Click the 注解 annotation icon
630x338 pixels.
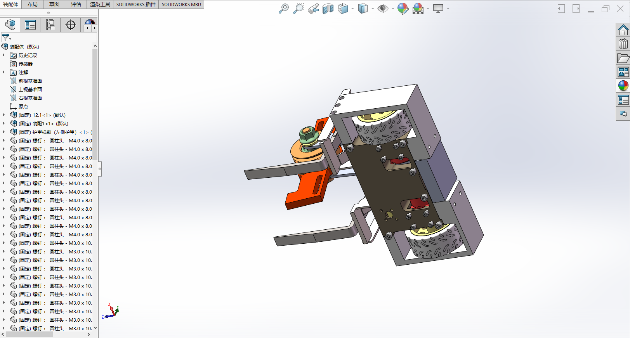tap(13, 72)
